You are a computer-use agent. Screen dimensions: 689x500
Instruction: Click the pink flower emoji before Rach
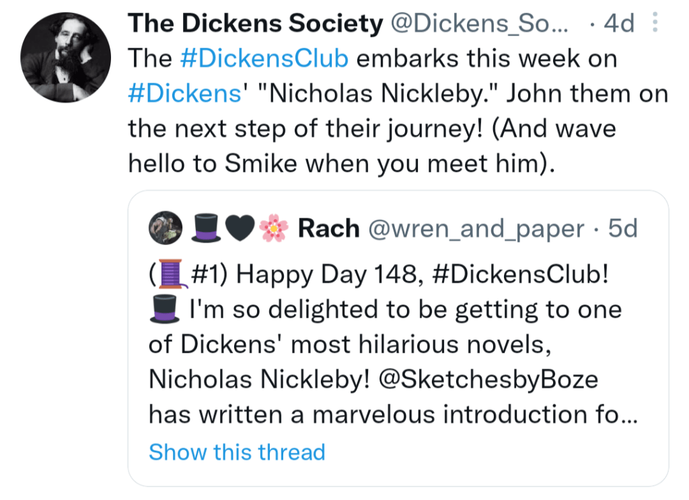click(273, 229)
